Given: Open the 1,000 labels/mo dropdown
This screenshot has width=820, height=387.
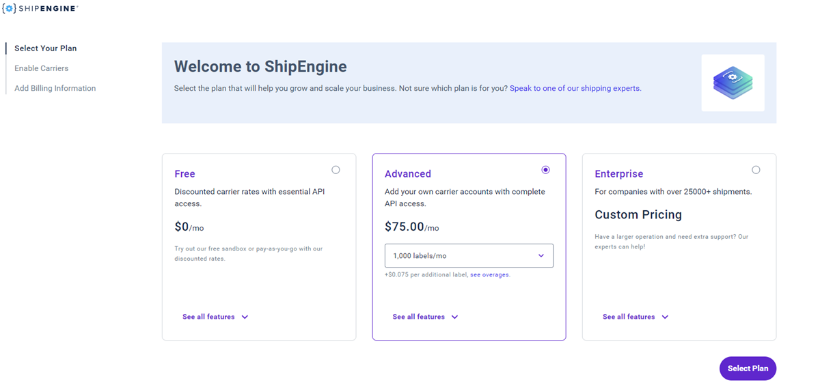Looking at the screenshot, I should 469,256.
